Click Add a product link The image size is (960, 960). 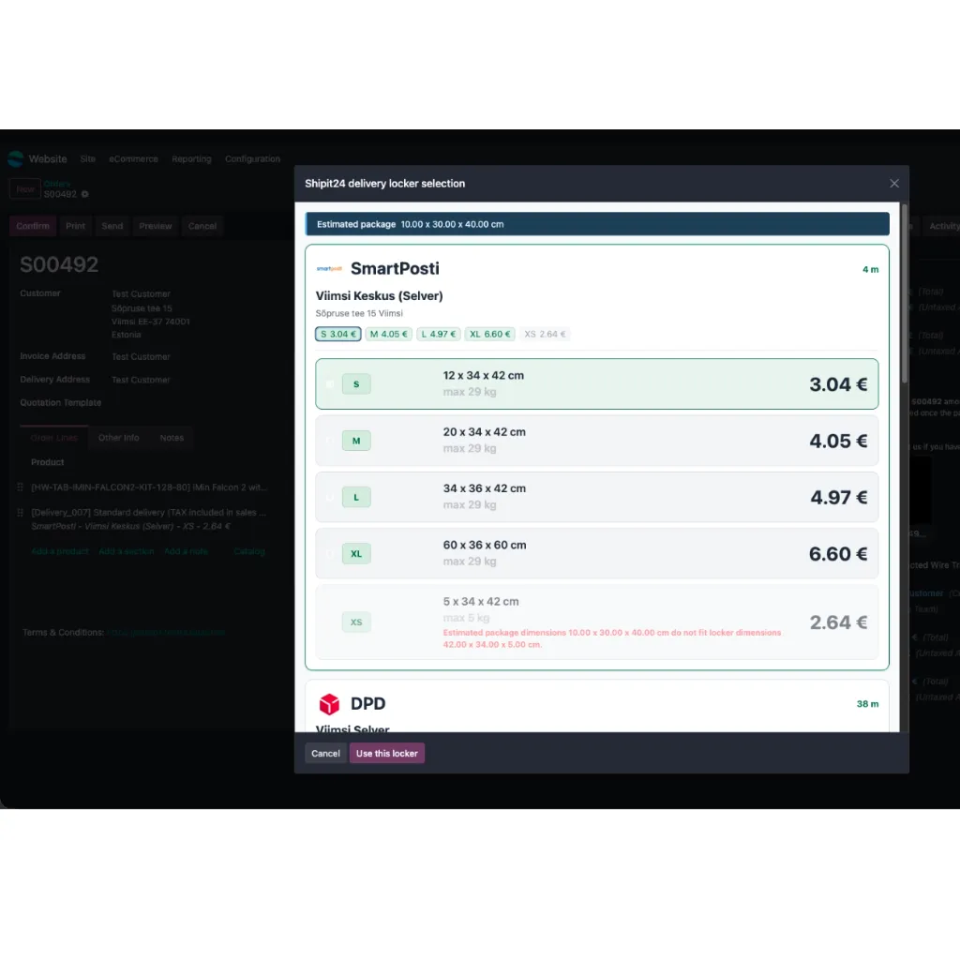coord(60,551)
